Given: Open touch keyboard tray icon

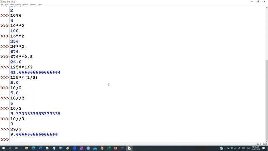Looking at the screenshot, I should (x=243, y=148).
